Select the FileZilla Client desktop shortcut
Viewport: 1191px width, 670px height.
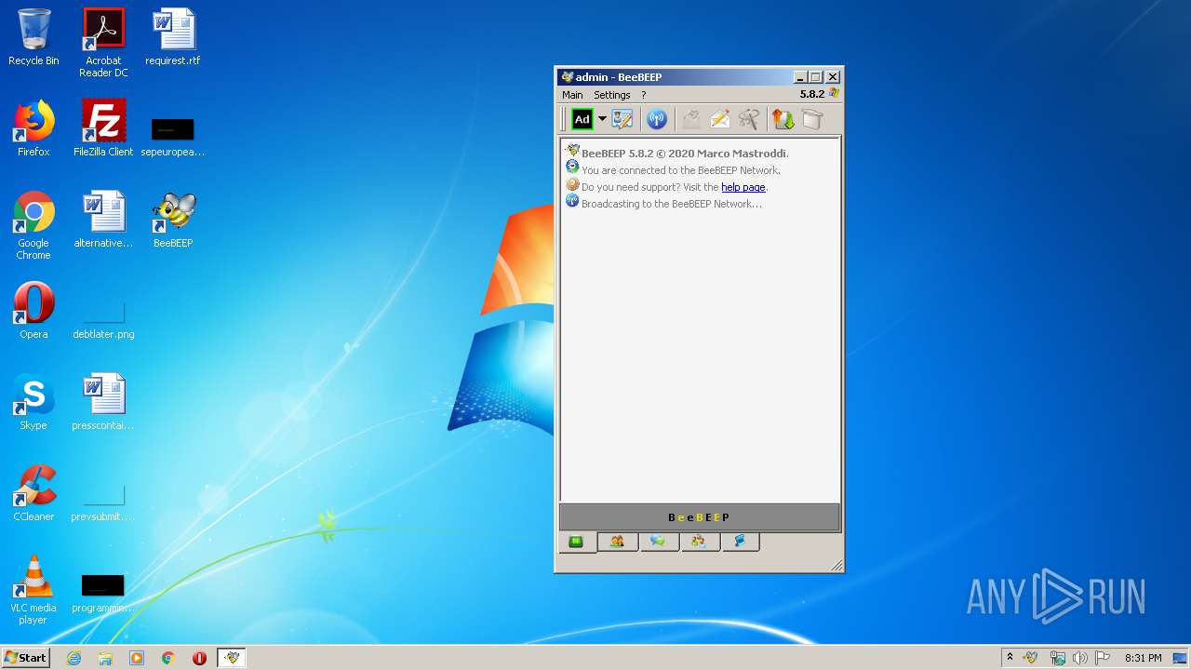(x=103, y=128)
